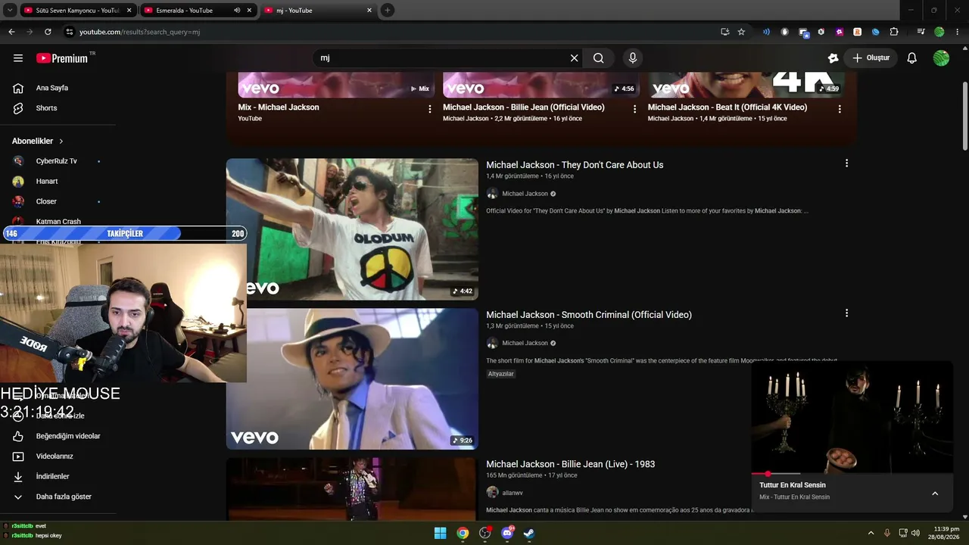Seek in the miniplayer progress bar
This screenshot has width=969, height=545.
click(852, 474)
